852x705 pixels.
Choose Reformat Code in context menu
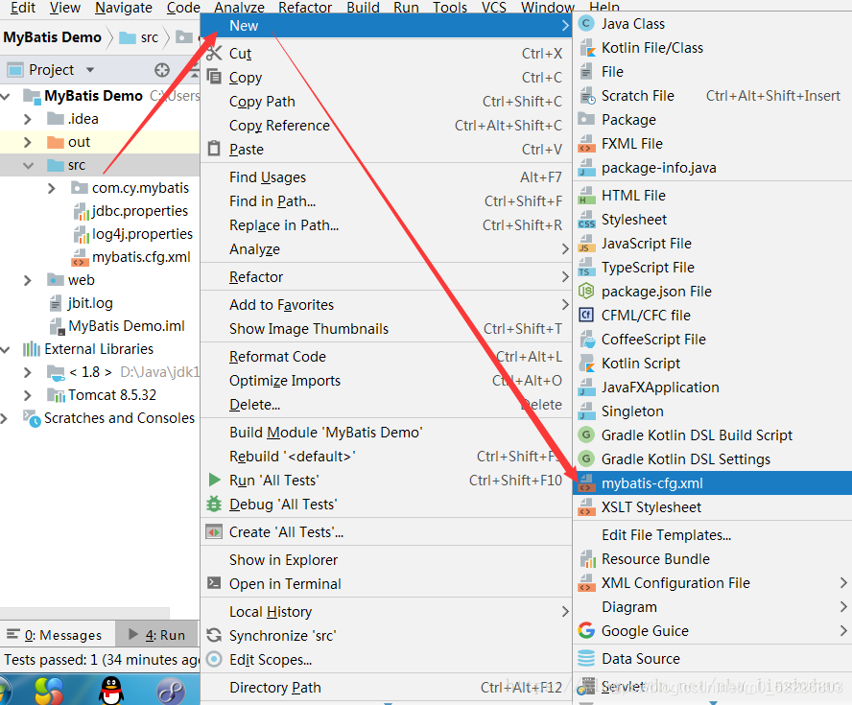click(386, 356)
